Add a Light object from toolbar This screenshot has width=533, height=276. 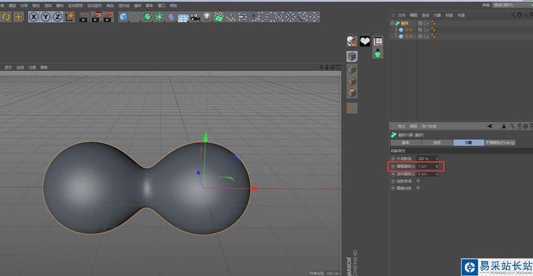(x=207, y=17)
